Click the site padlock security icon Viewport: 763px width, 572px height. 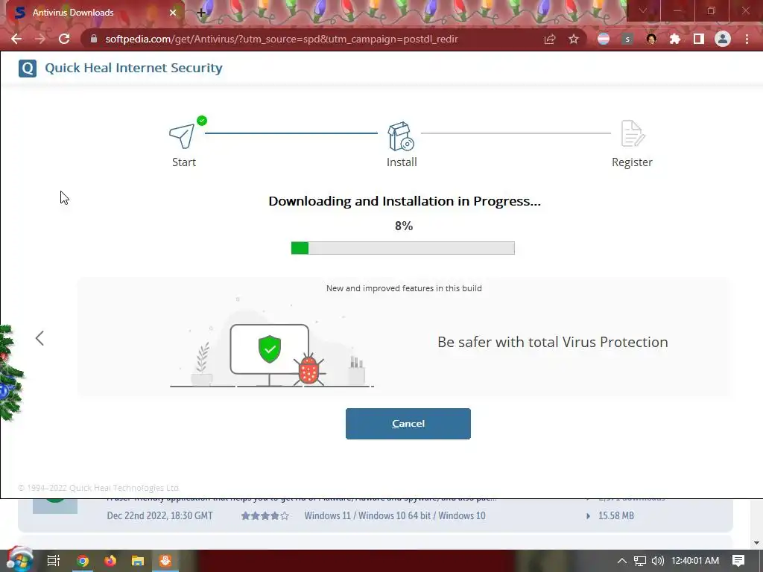click(94, 39)
